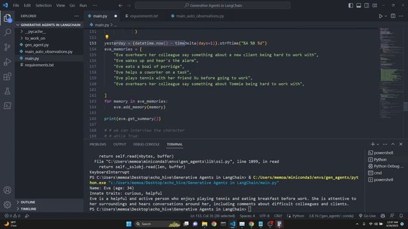Open the Go menu

(72, 6)
